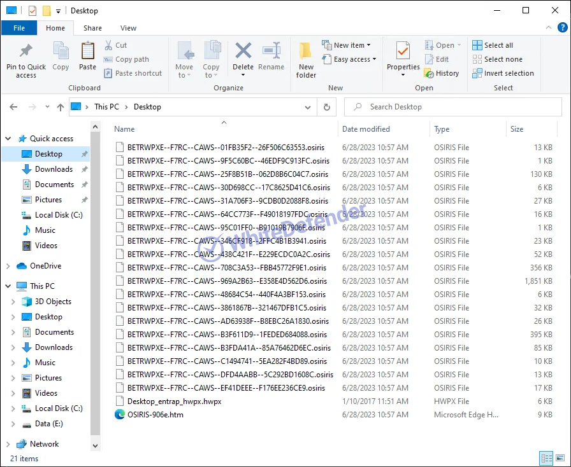Screen dimensions: 571x467
Task: Click Select all in the ribbon
Action: [498, 45]
